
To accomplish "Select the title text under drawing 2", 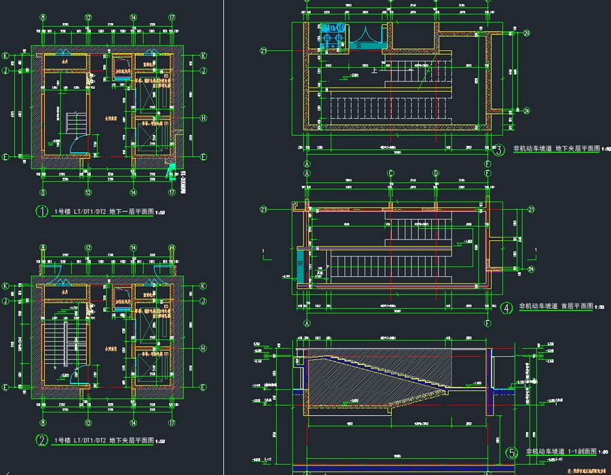I will pos(109,441).
